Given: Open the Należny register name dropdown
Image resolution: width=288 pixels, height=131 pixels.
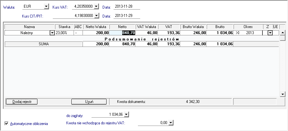Looking at the screenshot, I should coord(52,33).
